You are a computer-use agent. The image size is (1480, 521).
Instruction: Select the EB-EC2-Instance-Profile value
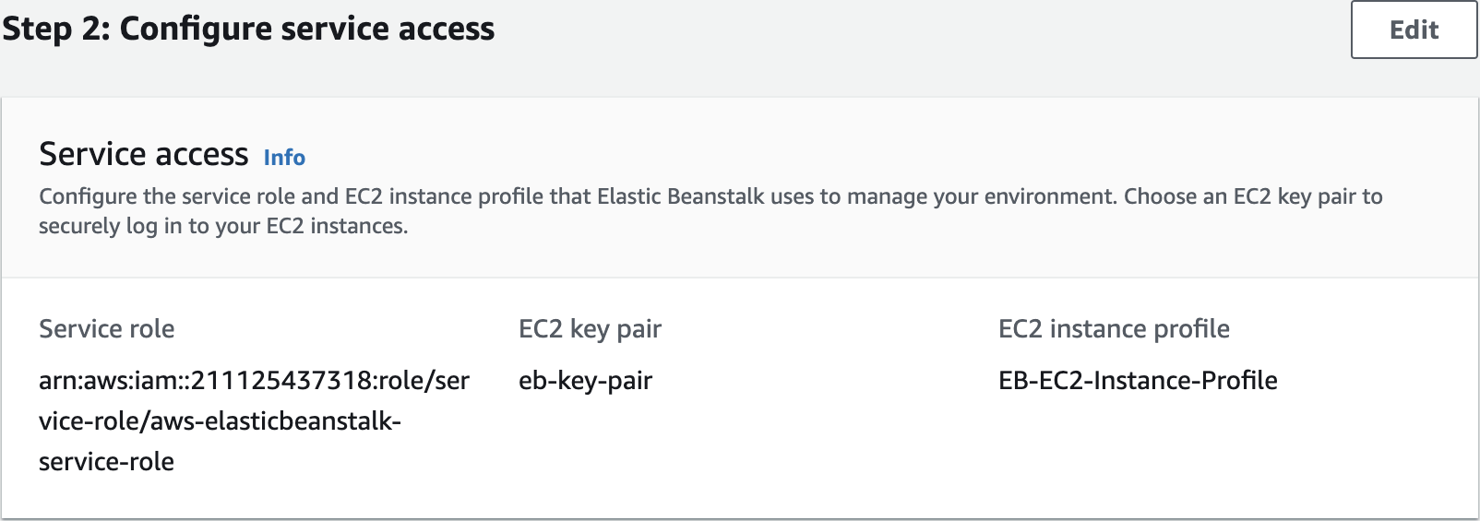tap(1138, 381)
